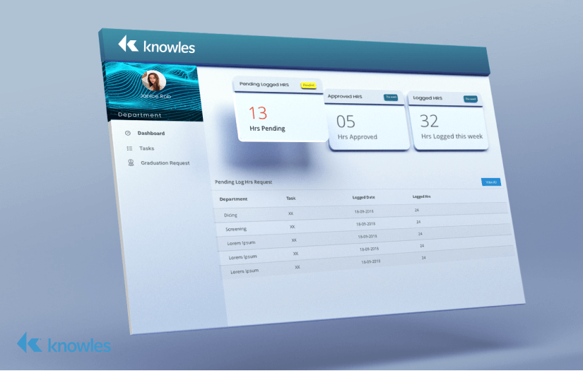Click the Pending Logged HRS card title
The height and width of the screenshot is (371, 583).
point(264,84)
